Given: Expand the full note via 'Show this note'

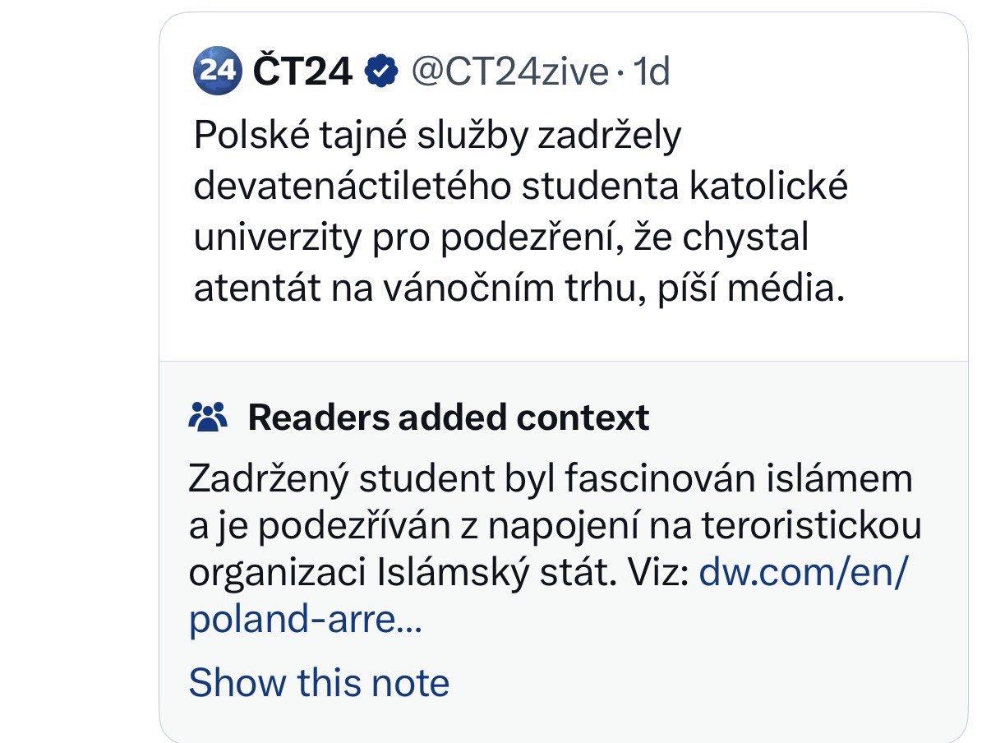Looking at the screenshot, I should click(x=319, y=682).
